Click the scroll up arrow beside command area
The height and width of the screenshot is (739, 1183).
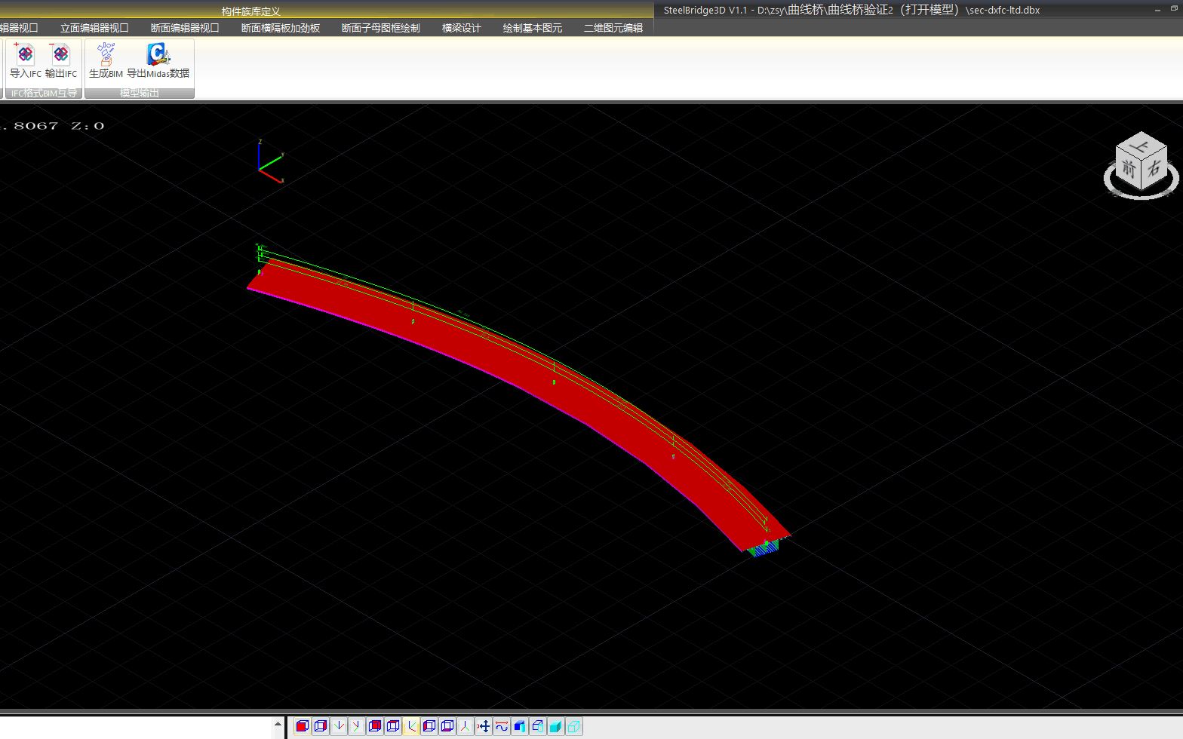[x=278, y=724]
